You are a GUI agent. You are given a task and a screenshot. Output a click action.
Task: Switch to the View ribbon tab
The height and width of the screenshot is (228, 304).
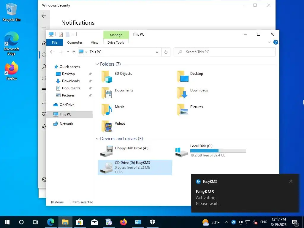[x=94, y=42]
